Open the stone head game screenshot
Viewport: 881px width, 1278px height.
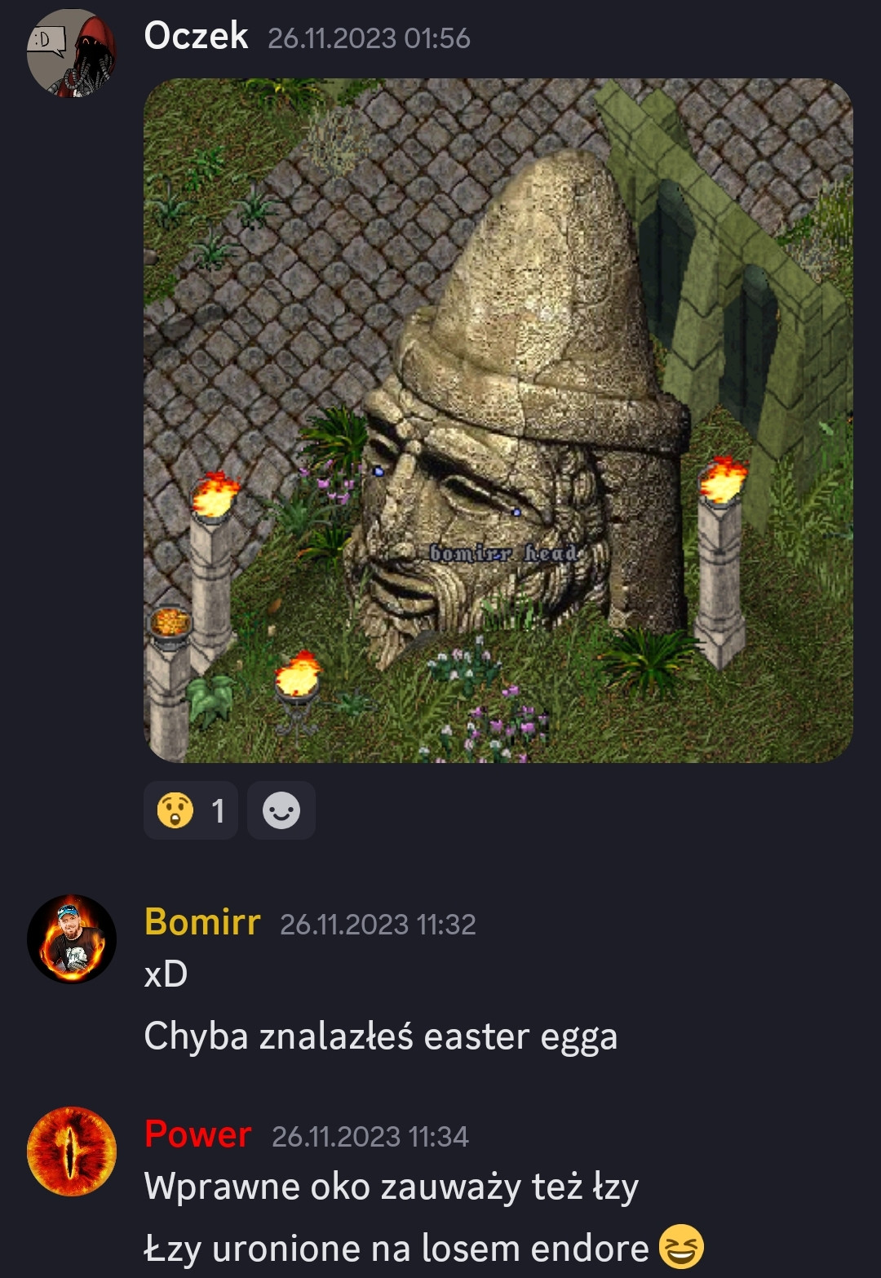pyautogui.click(x=498, y=420)
